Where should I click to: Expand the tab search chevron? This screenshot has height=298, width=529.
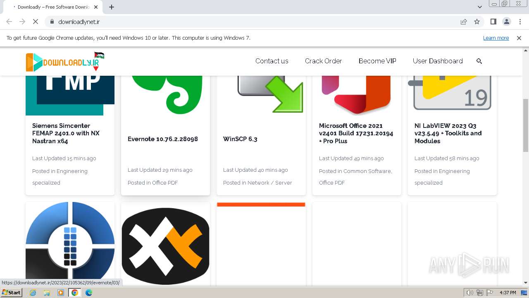(480, 7)
